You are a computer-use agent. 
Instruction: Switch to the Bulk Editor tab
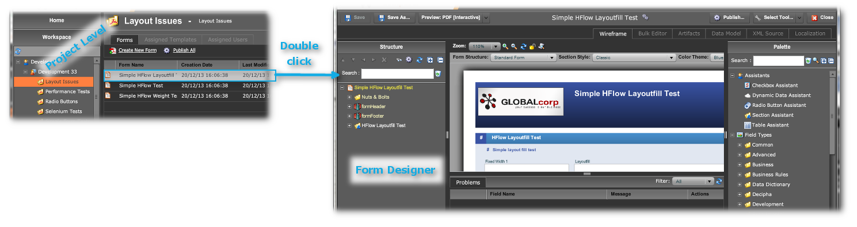tap(652, 34)
